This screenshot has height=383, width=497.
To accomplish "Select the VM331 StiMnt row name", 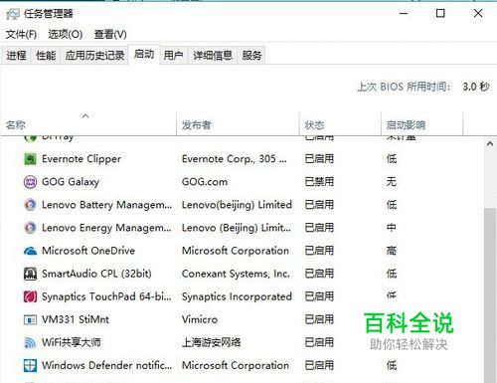I will coord(76,319).
